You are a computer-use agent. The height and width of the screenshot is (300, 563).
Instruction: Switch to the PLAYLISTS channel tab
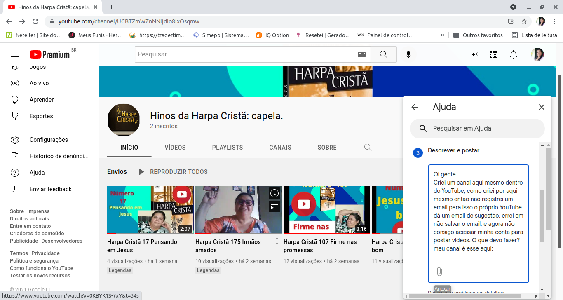(228, 148)
